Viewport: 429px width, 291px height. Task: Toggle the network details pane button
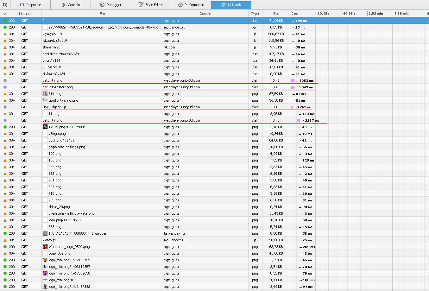[427, 13]
